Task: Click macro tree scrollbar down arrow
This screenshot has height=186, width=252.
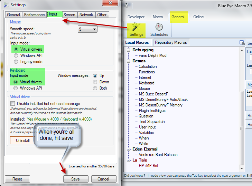Action: [242, 168]
